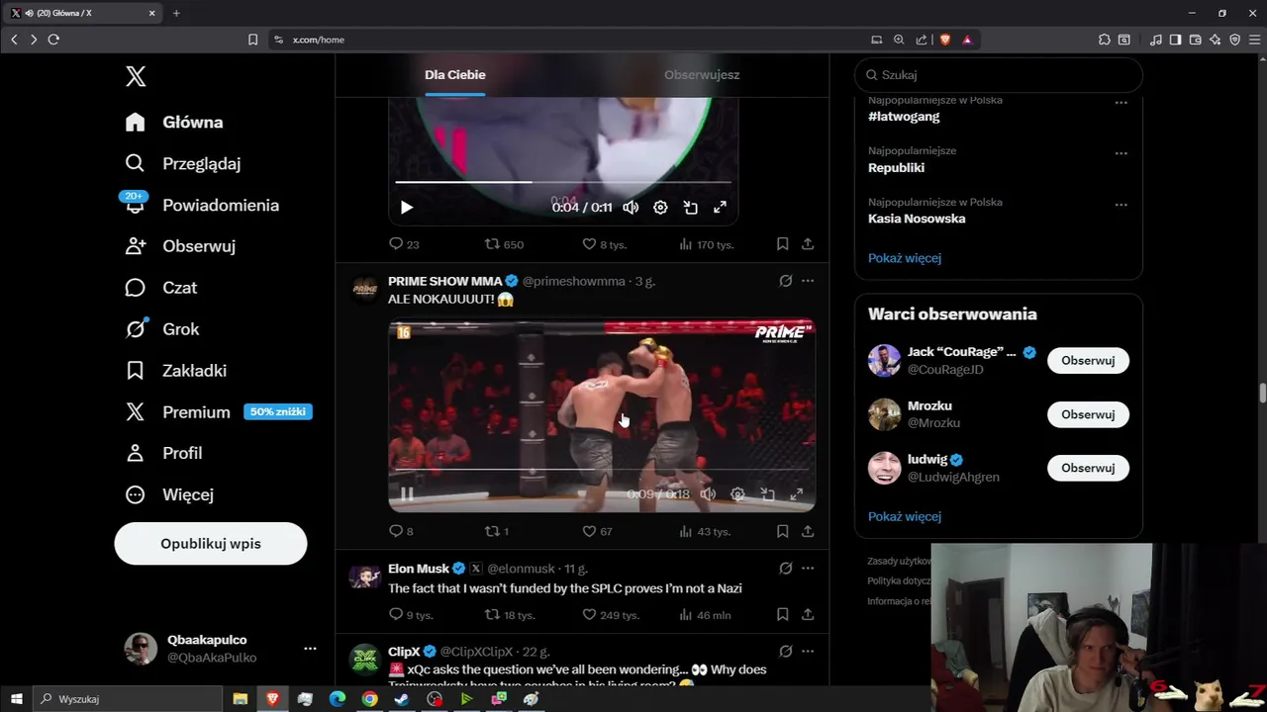Viewport: 1267px width, 712px height.
Task: Toggle picture-in-picture on the top video
Action: click(x=691, y=207)
